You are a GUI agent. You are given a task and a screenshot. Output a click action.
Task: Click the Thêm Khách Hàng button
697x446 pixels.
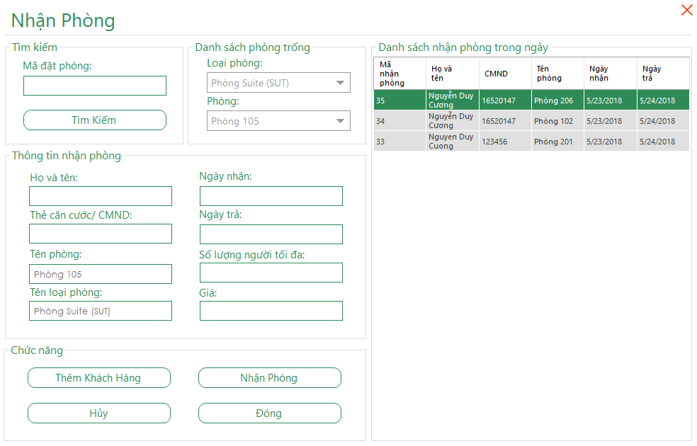coord(98,378)
